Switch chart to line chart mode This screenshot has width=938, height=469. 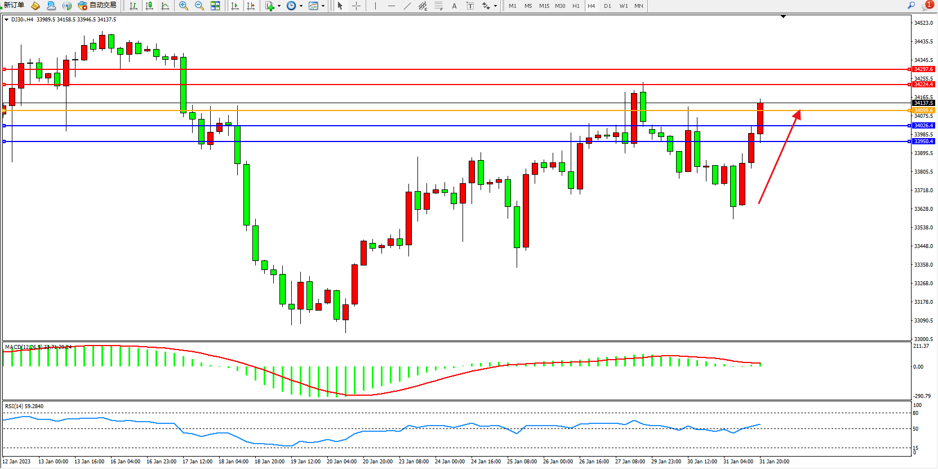165,6
